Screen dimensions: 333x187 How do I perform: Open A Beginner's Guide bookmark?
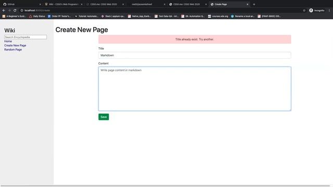pos(14,16)
